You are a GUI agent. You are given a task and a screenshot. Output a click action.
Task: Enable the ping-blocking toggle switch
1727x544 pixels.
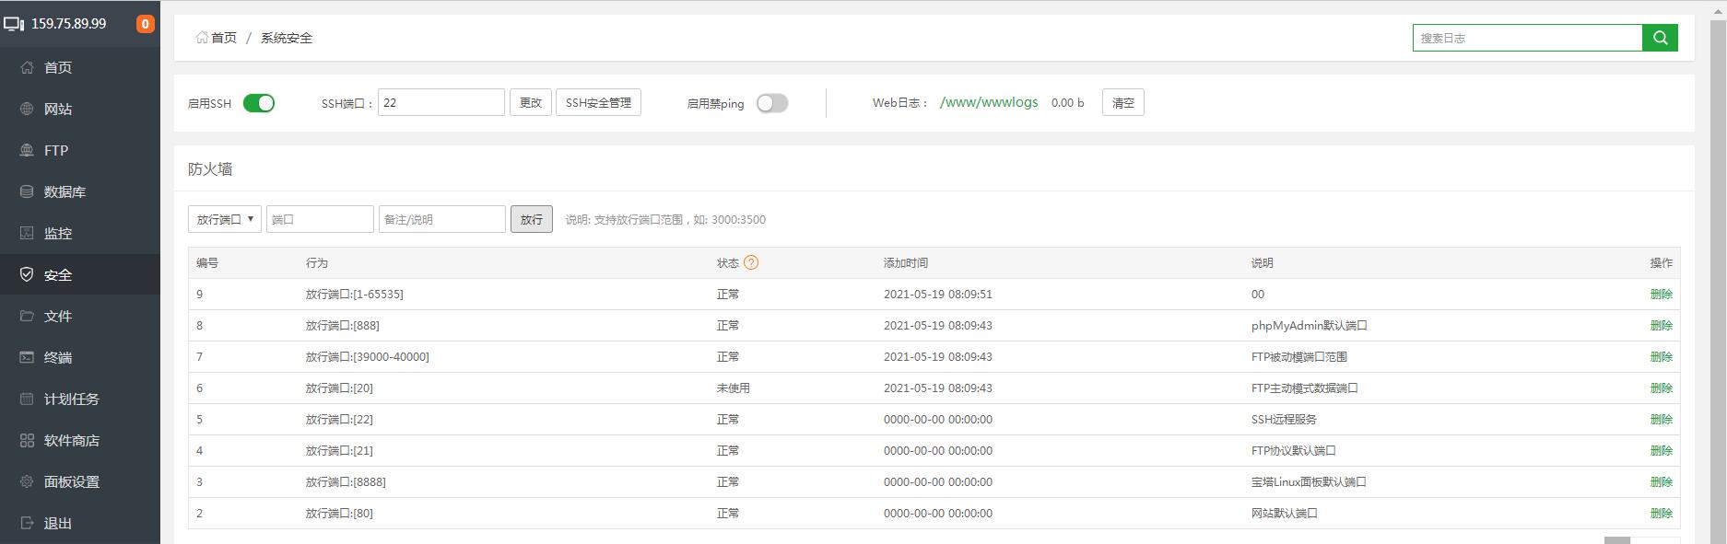772,103
